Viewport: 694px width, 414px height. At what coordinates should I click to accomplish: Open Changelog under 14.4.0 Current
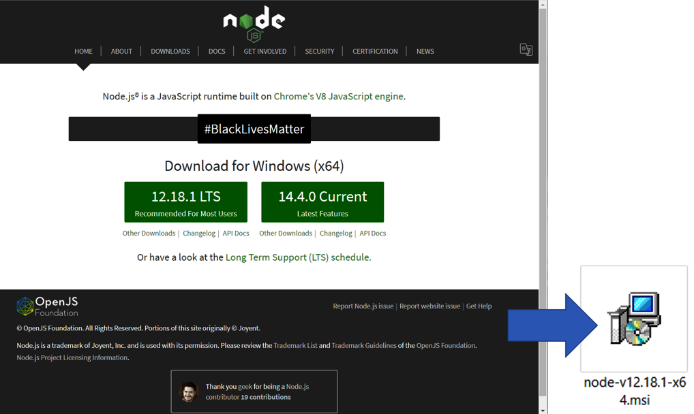click(335, 233)
